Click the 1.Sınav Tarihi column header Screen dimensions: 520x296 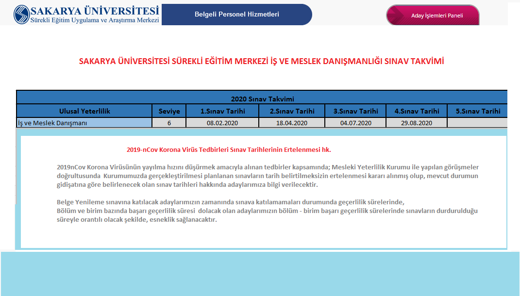tap(222, 111)
